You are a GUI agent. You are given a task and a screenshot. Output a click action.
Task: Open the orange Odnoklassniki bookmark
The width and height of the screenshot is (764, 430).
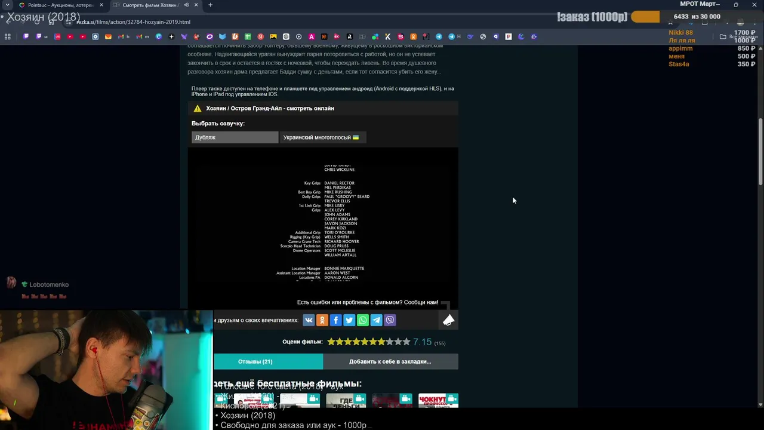413,36
